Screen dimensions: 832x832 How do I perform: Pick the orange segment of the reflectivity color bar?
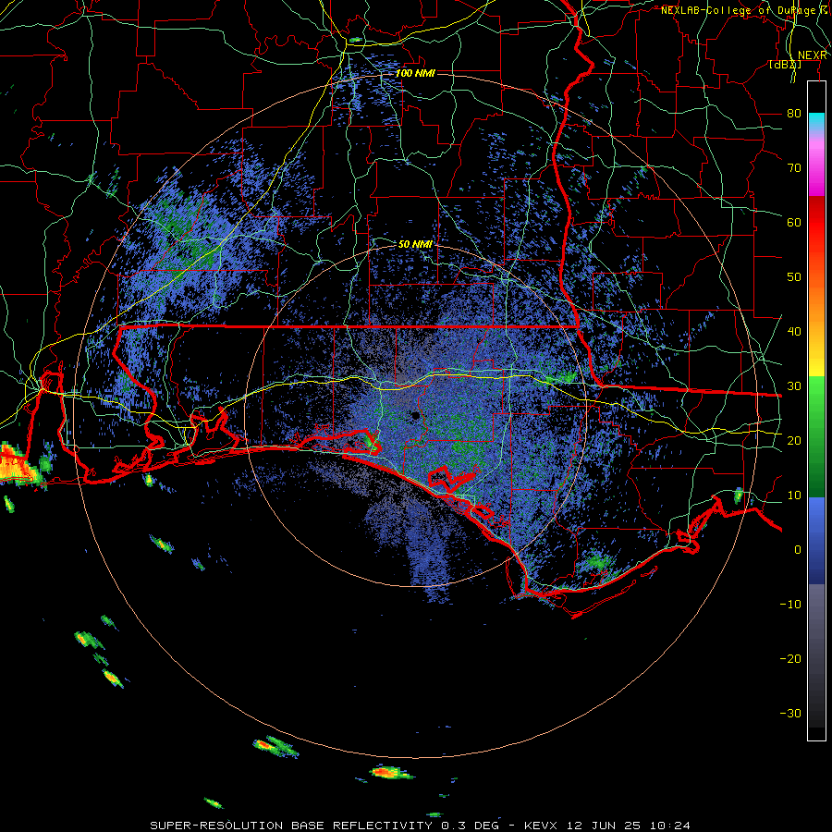tap(816, 302)
